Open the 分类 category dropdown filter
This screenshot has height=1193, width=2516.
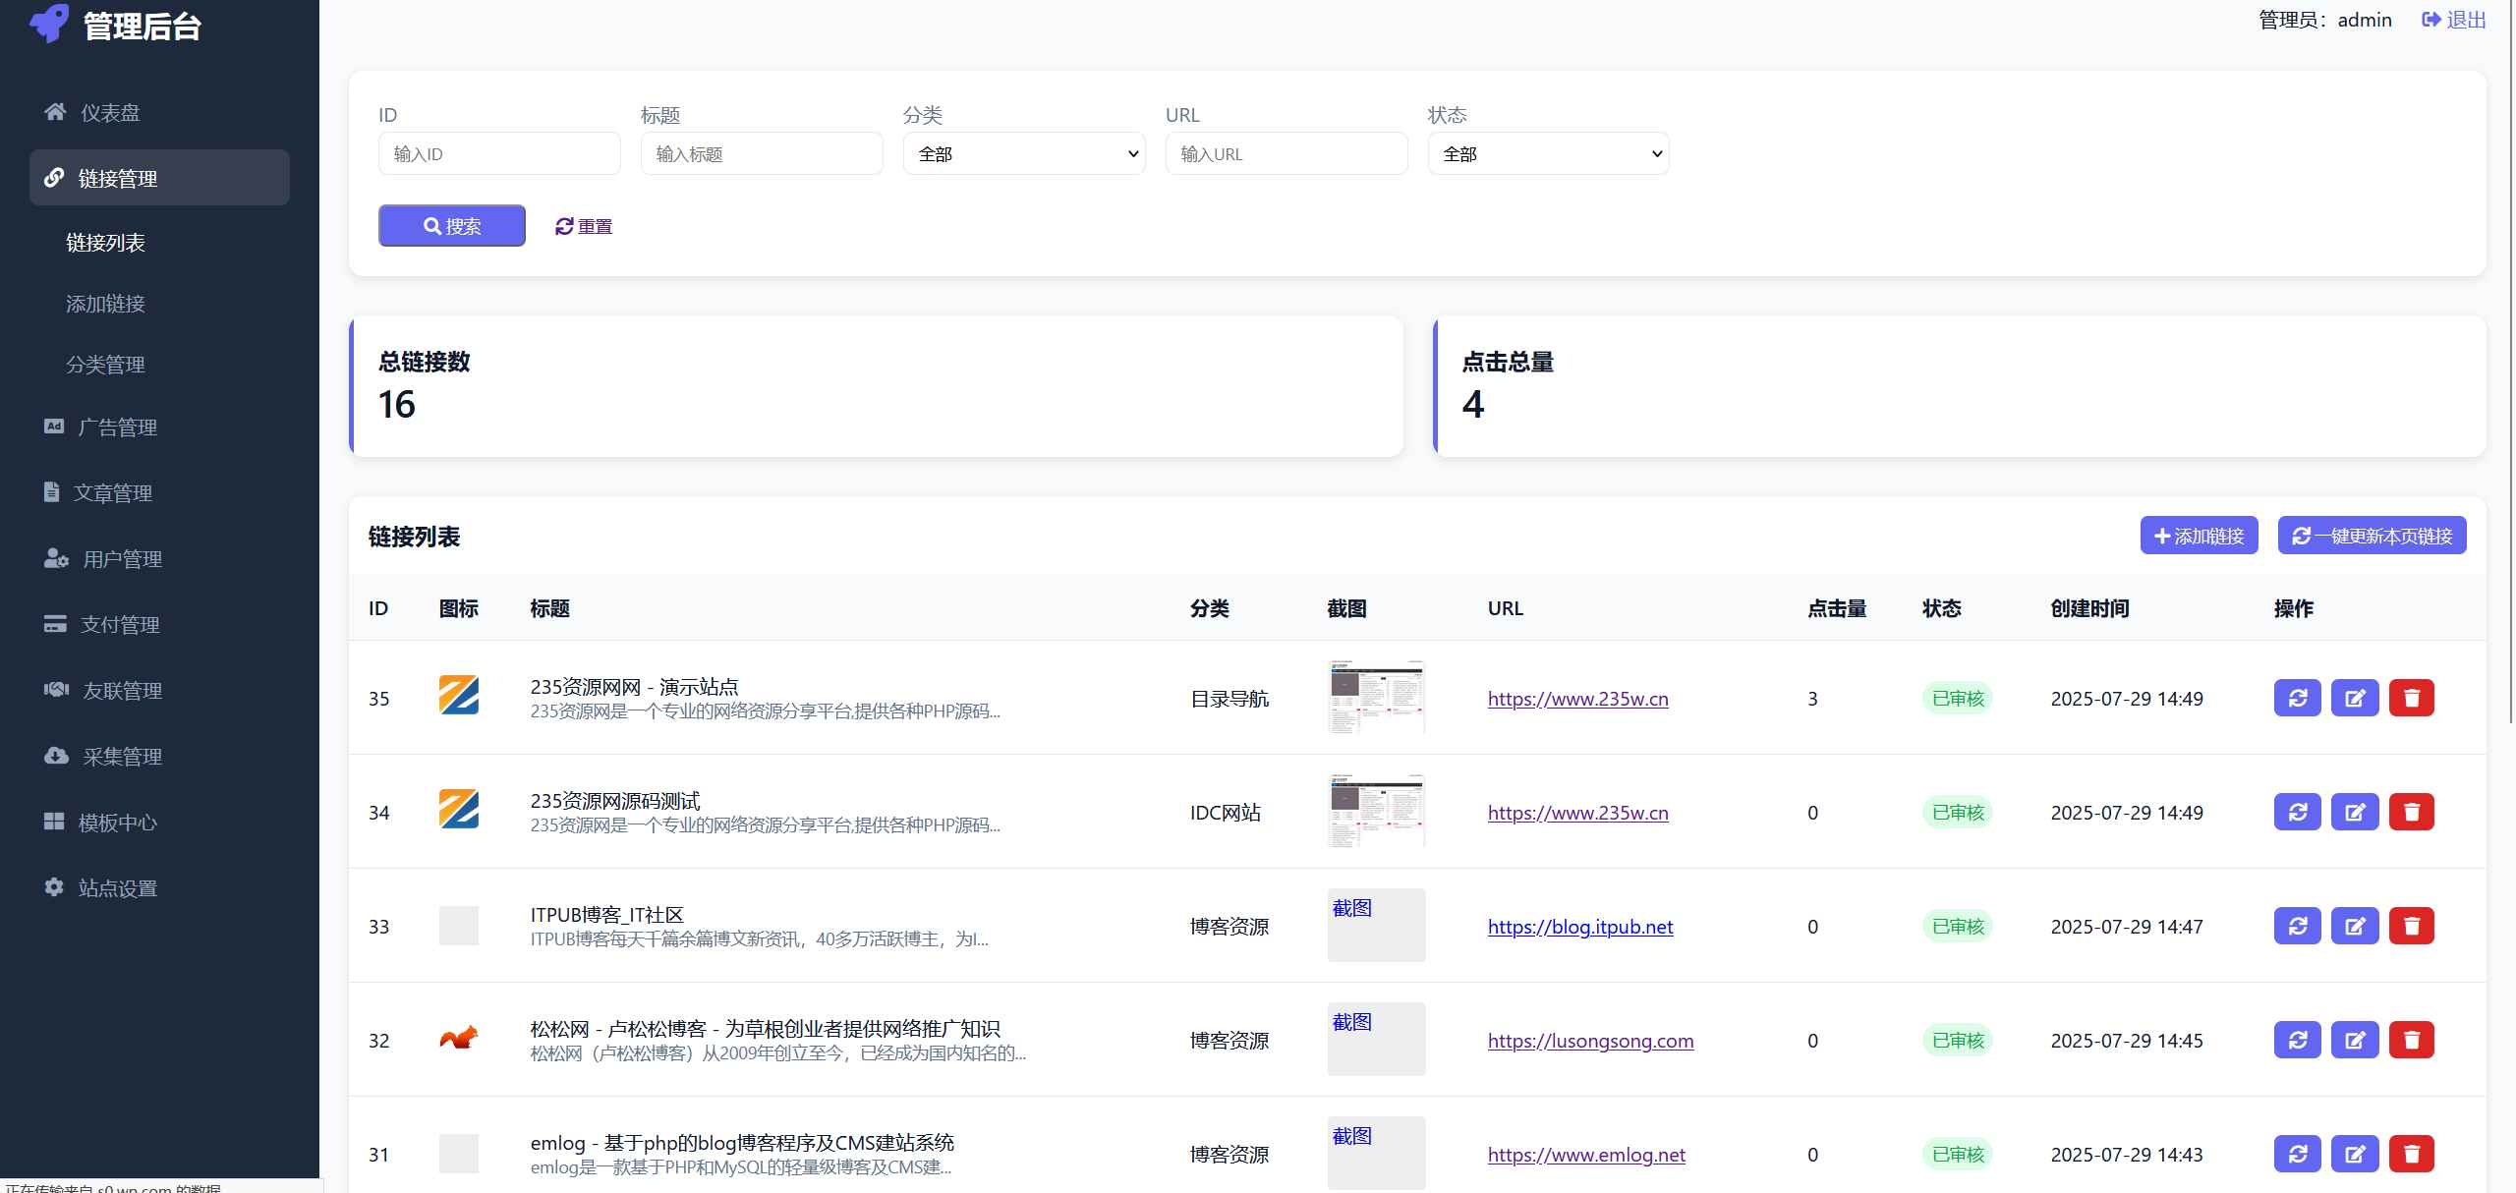(1023, 153)
